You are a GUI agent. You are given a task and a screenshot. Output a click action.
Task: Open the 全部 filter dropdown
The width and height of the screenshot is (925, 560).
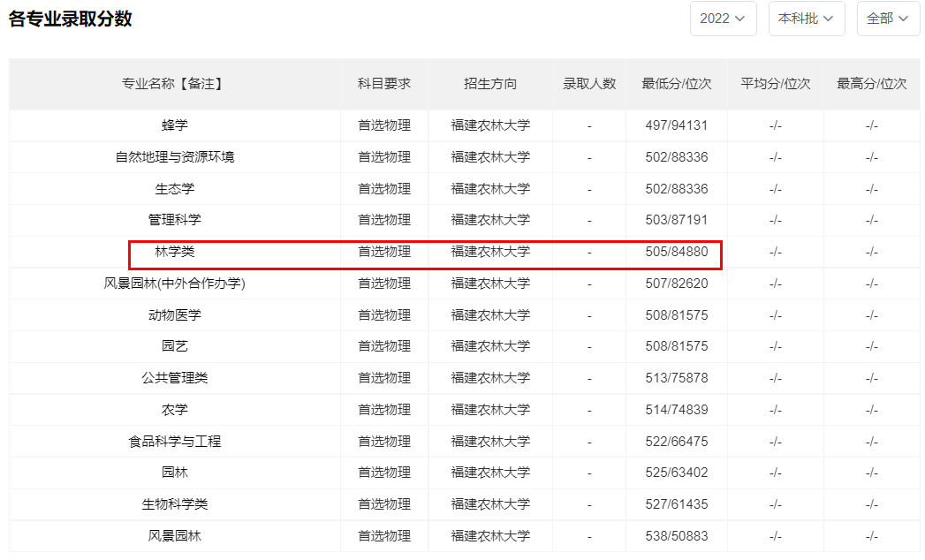(887, 19)
